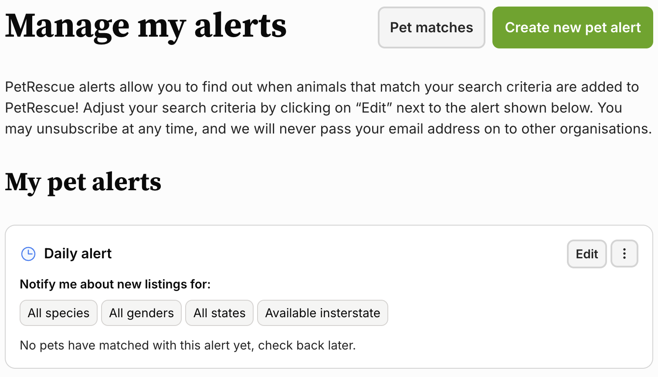Screen dimensions: 658x377
Task: Click the Daily alert title text
Action: coord(78,254)
